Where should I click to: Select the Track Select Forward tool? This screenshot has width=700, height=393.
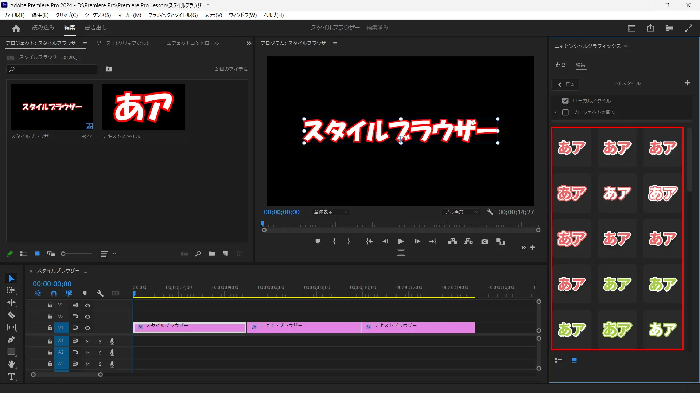(x=11, y=290)
